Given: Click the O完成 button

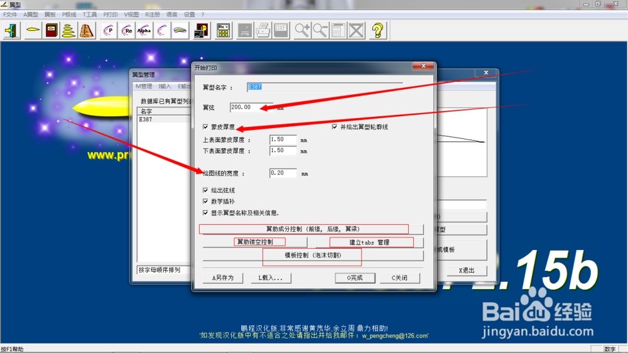Looking at the screenshot, I should (x=355, y=278).
